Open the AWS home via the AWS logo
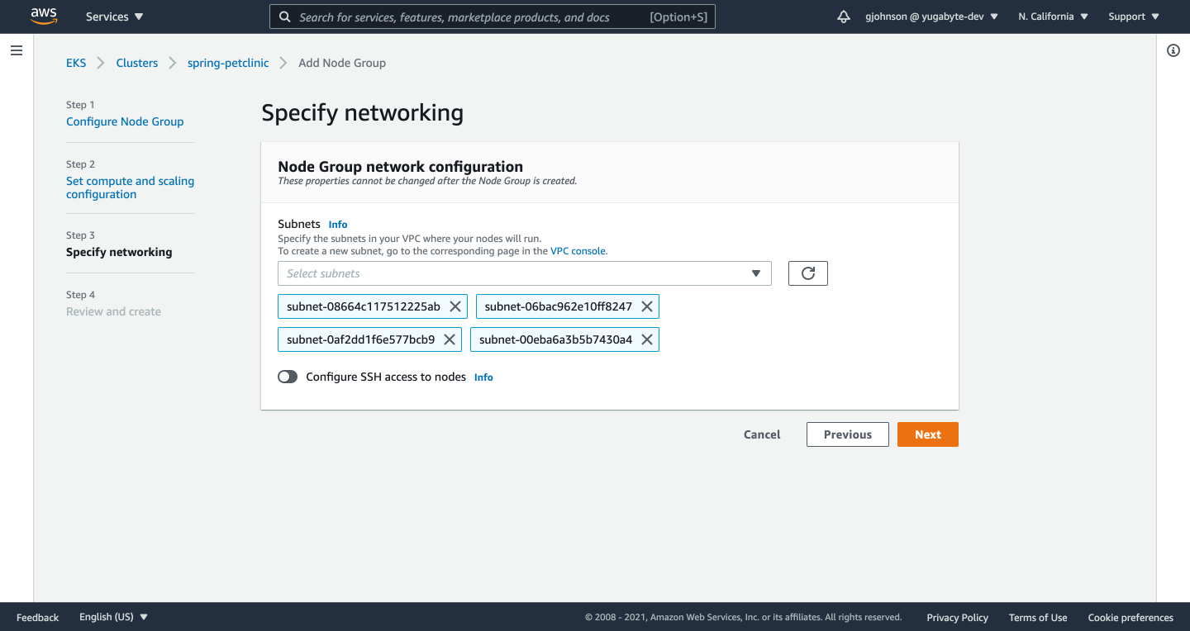This screenshot has width=1190, height=631. pos(43,16)
